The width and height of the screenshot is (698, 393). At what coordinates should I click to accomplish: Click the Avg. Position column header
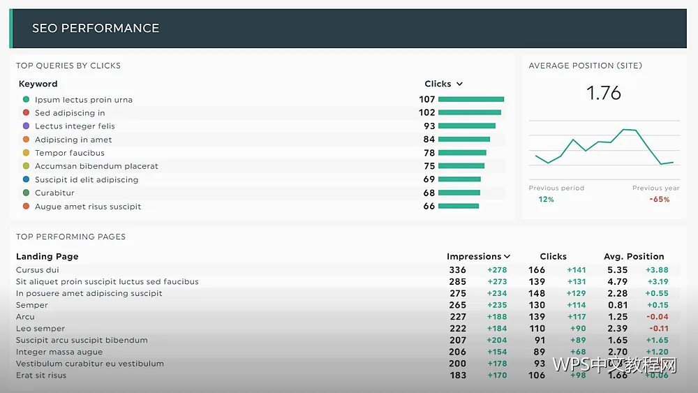click(x=634, y=256)
